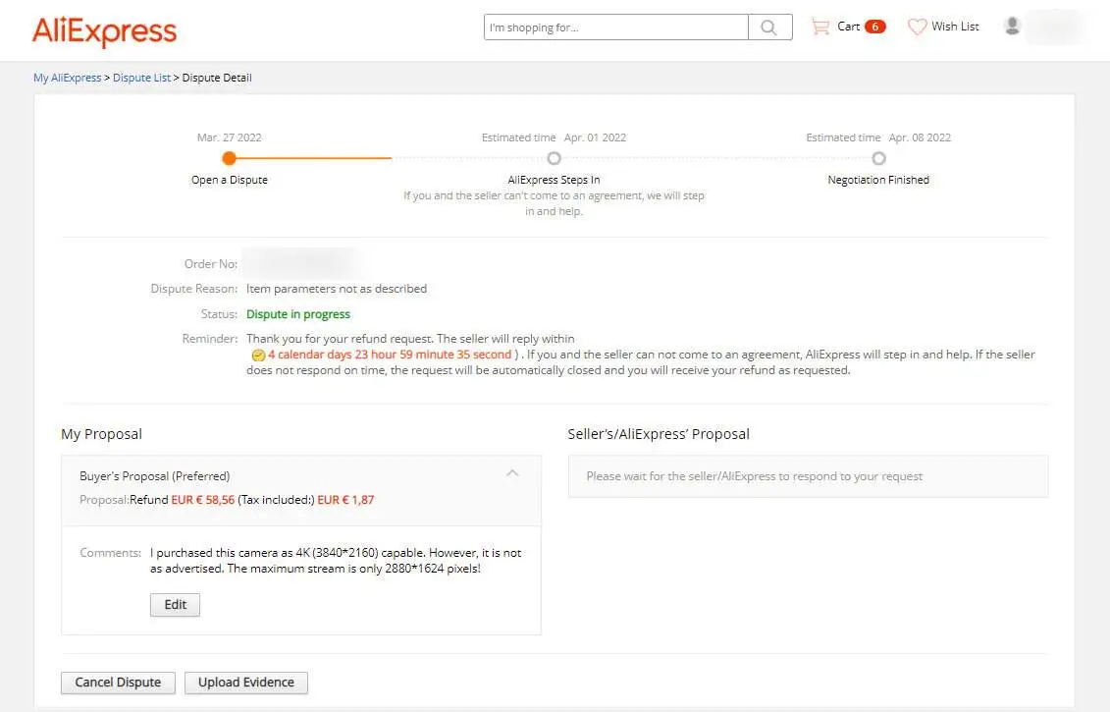Click the "Mar. 27 2022" date
The image size is (1110, 712).
pyautogui.click(x=230, y=137)
